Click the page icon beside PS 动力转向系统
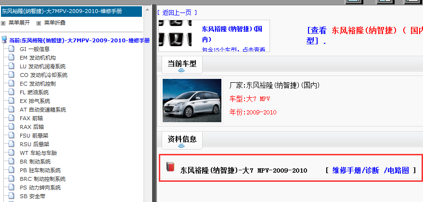The image size is (423, 202). coord(11,188)
